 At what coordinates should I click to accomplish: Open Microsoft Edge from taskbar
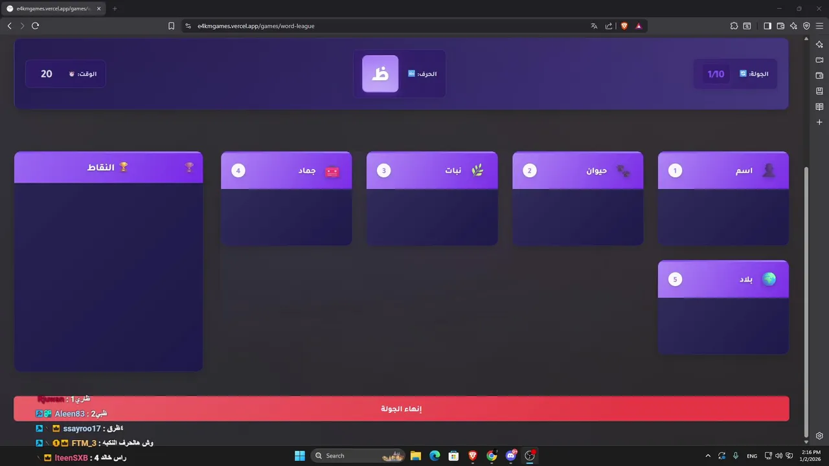[435, 456]
